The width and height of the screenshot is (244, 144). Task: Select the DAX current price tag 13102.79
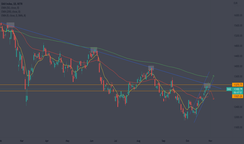[x=238, y=89]
